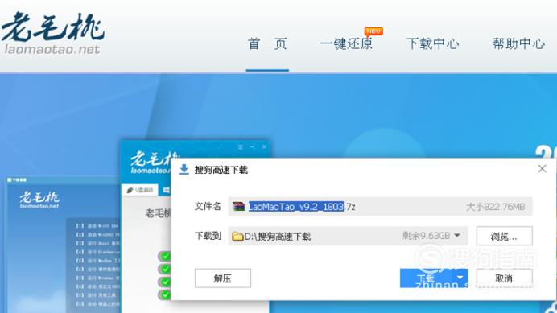This screenshot has height=313, width=557.
Task: Click the file name field LaoMaoTao_v9.2_1803
Action: (x=380, y=207)
